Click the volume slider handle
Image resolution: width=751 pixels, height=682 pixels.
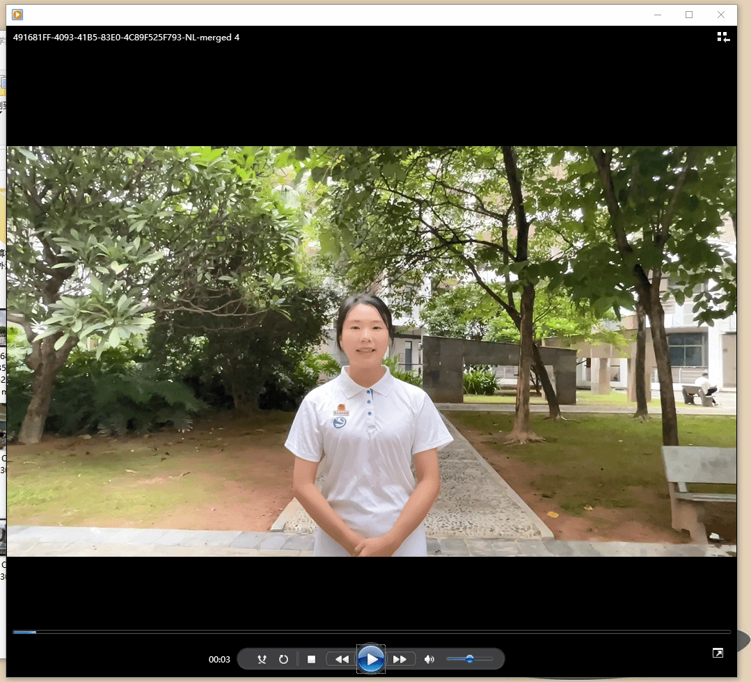(470, 658)
